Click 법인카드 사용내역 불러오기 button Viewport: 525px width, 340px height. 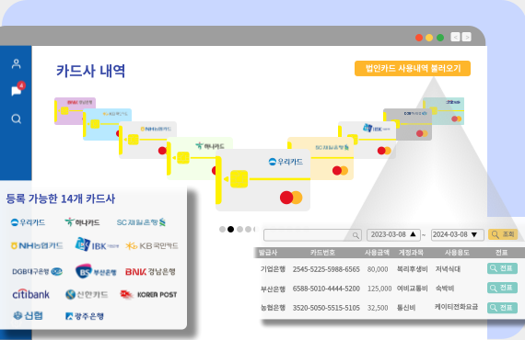pos(413,69)
